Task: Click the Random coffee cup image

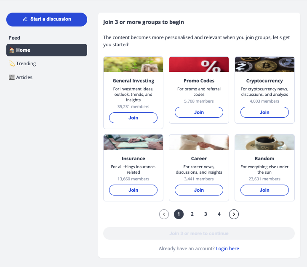Action: coord(264,142)
